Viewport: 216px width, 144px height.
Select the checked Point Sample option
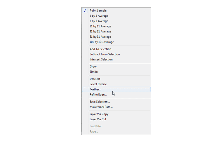(x=116, y=11)
